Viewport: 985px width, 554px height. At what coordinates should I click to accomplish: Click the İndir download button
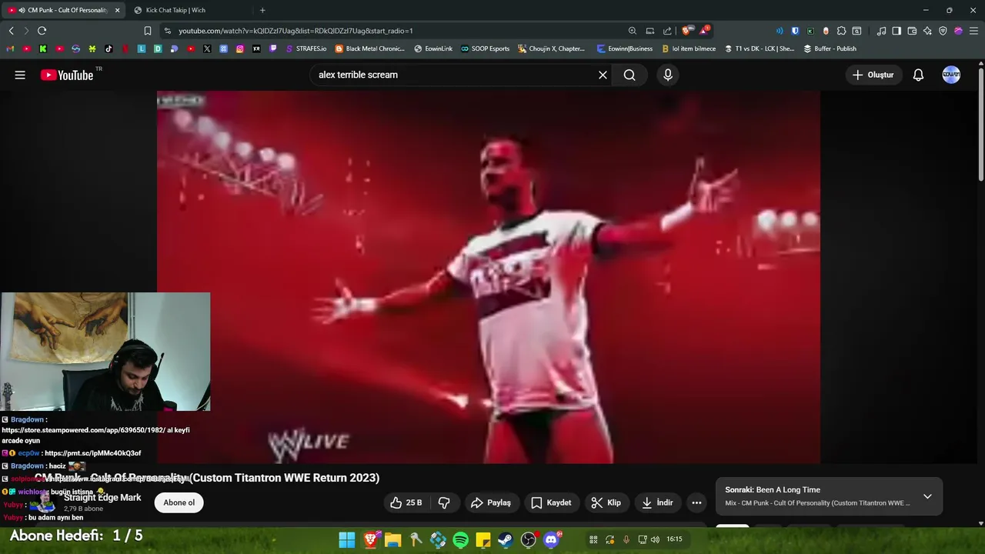[657, 502]
